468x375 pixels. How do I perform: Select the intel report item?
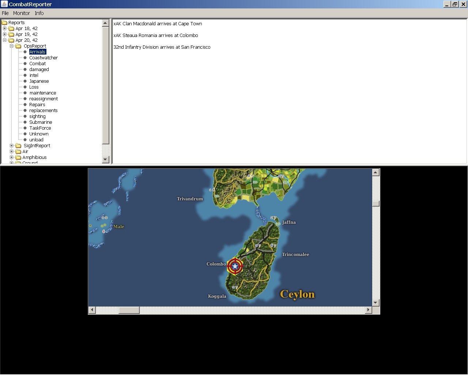[x=34, y=75]
